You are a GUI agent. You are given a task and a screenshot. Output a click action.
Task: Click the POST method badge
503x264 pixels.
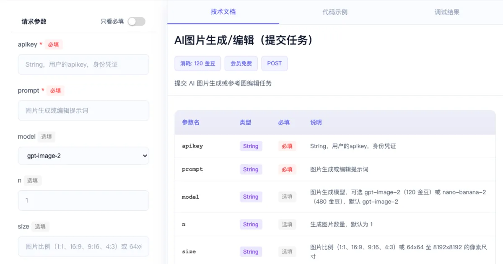click(275, 63)
